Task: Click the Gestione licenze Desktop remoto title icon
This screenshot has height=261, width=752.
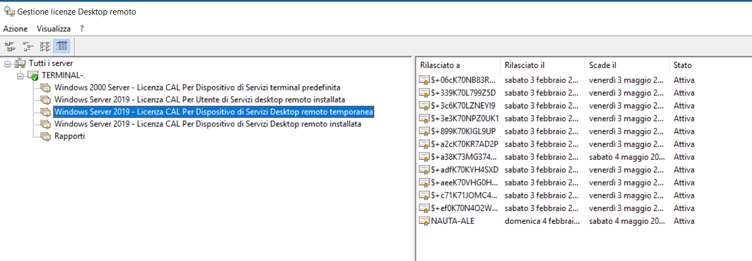Action: tap(10, 11)
